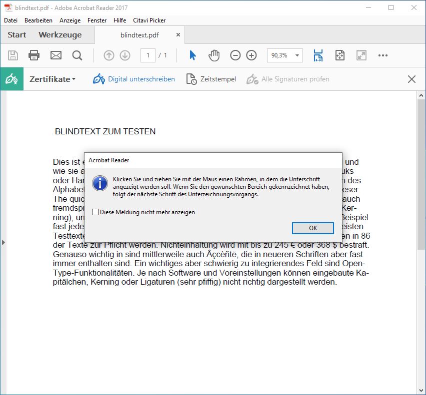Click the Adobe PDF icon in title bar
426x395 pixels.
click(8, 7)
